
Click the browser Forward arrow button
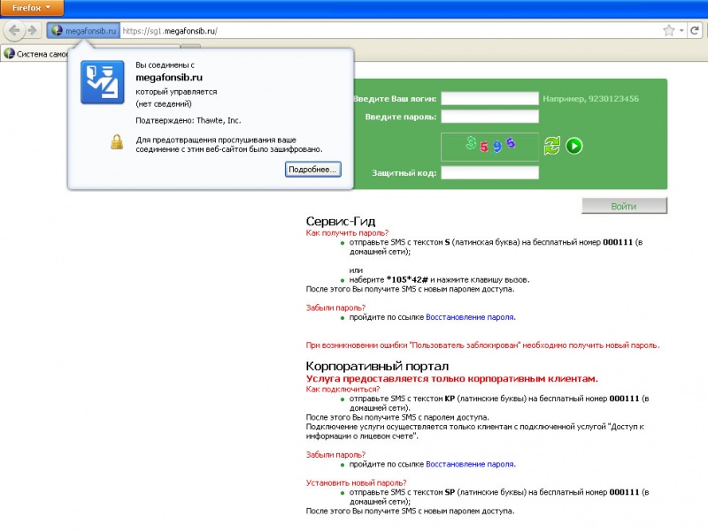pos(34,30)
